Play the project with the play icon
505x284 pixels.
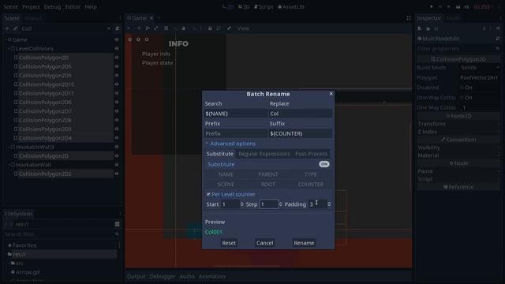(x=432, y=7)
